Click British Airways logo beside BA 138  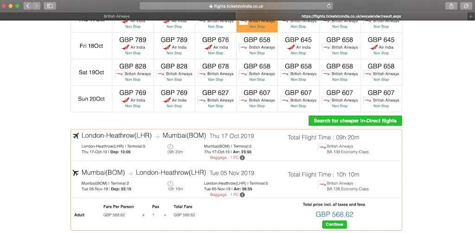pos(322,184)
